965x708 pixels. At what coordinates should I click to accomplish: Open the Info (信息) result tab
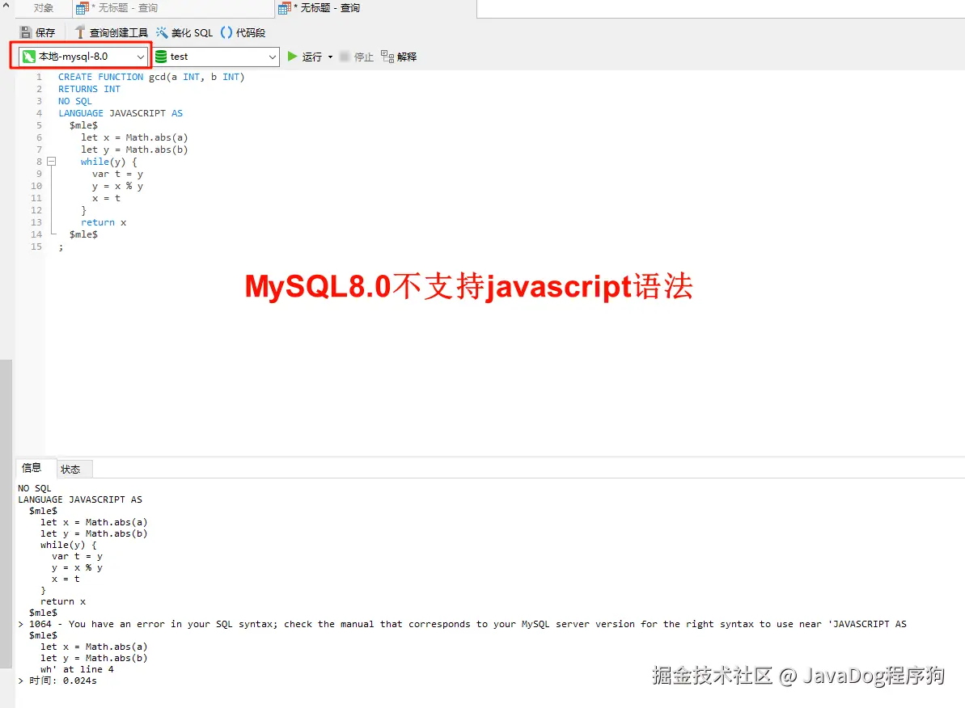[x=32, y=468]
